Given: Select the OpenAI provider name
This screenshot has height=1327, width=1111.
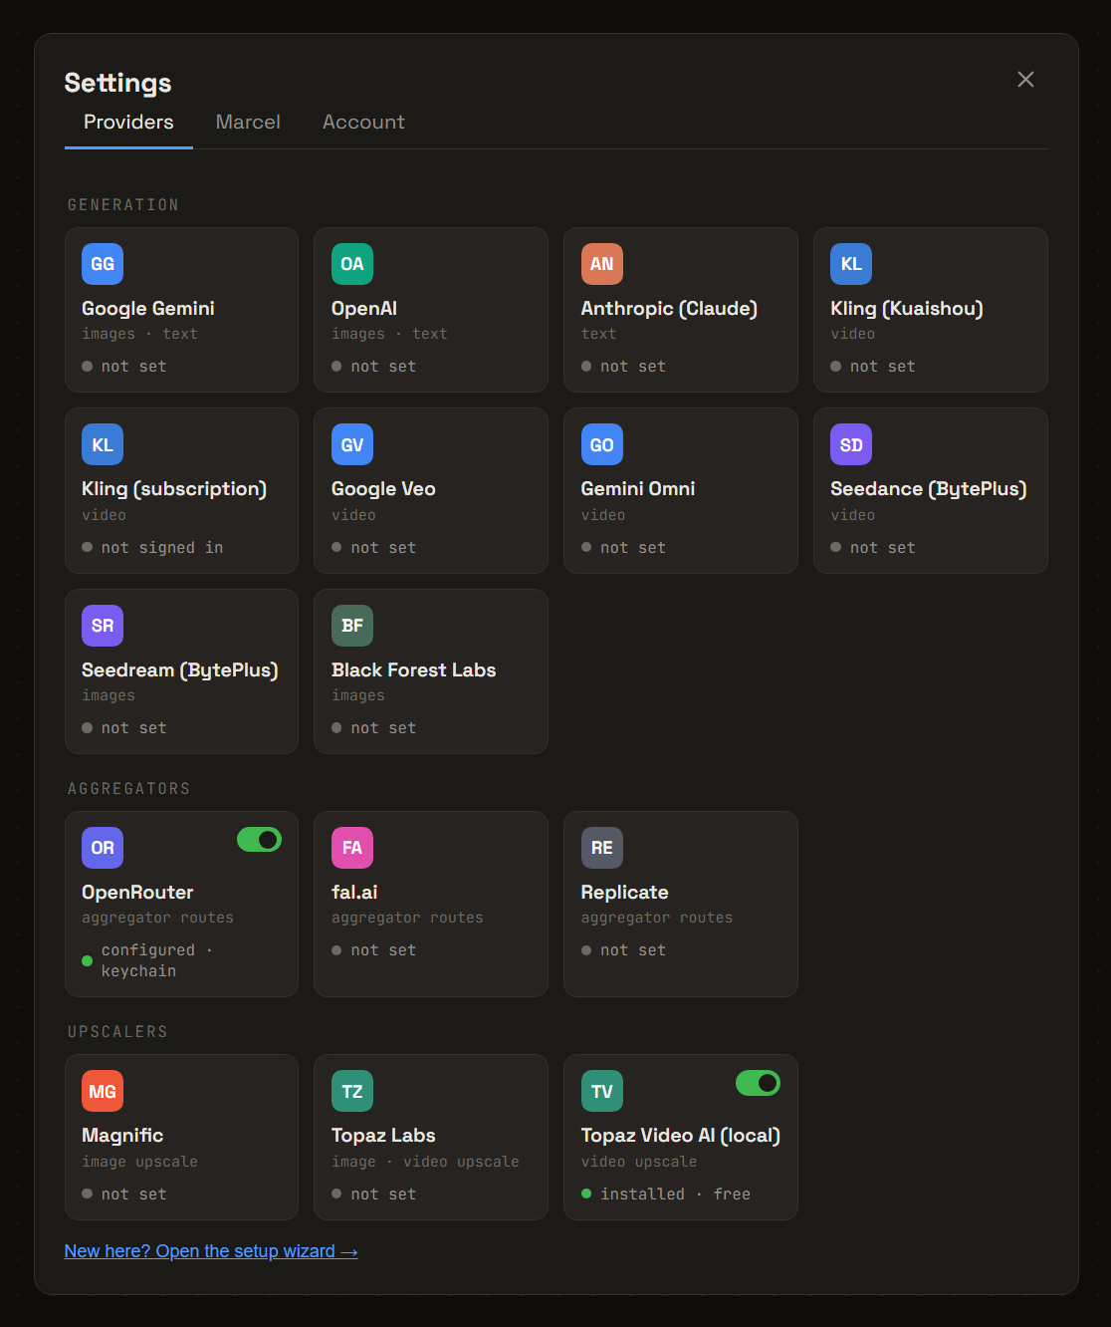Looking at the screenshot, I should [x=364, y=309].
